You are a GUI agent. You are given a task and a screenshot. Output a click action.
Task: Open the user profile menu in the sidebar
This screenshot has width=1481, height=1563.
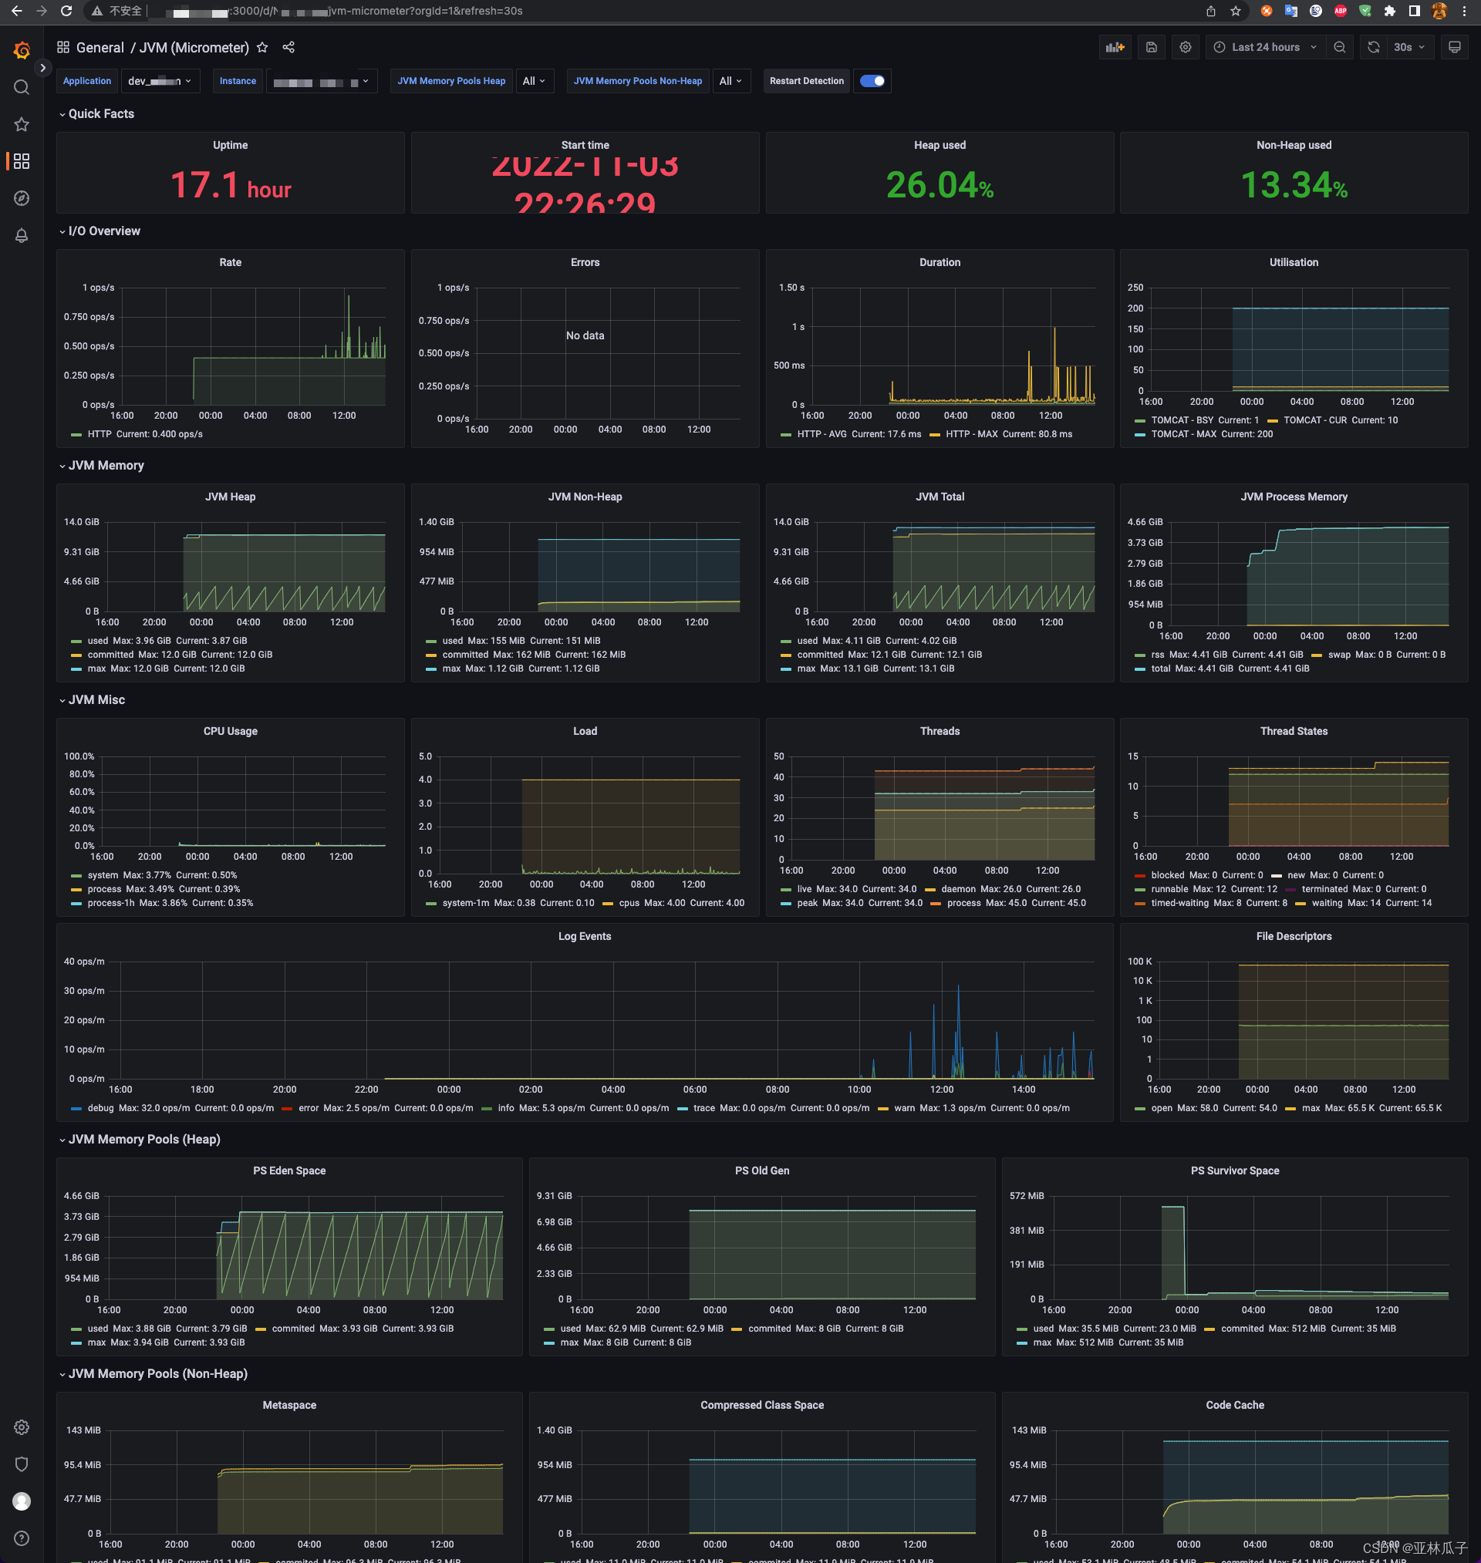point(22,1501)
